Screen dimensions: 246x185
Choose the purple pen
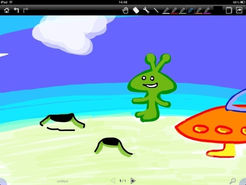207,11
